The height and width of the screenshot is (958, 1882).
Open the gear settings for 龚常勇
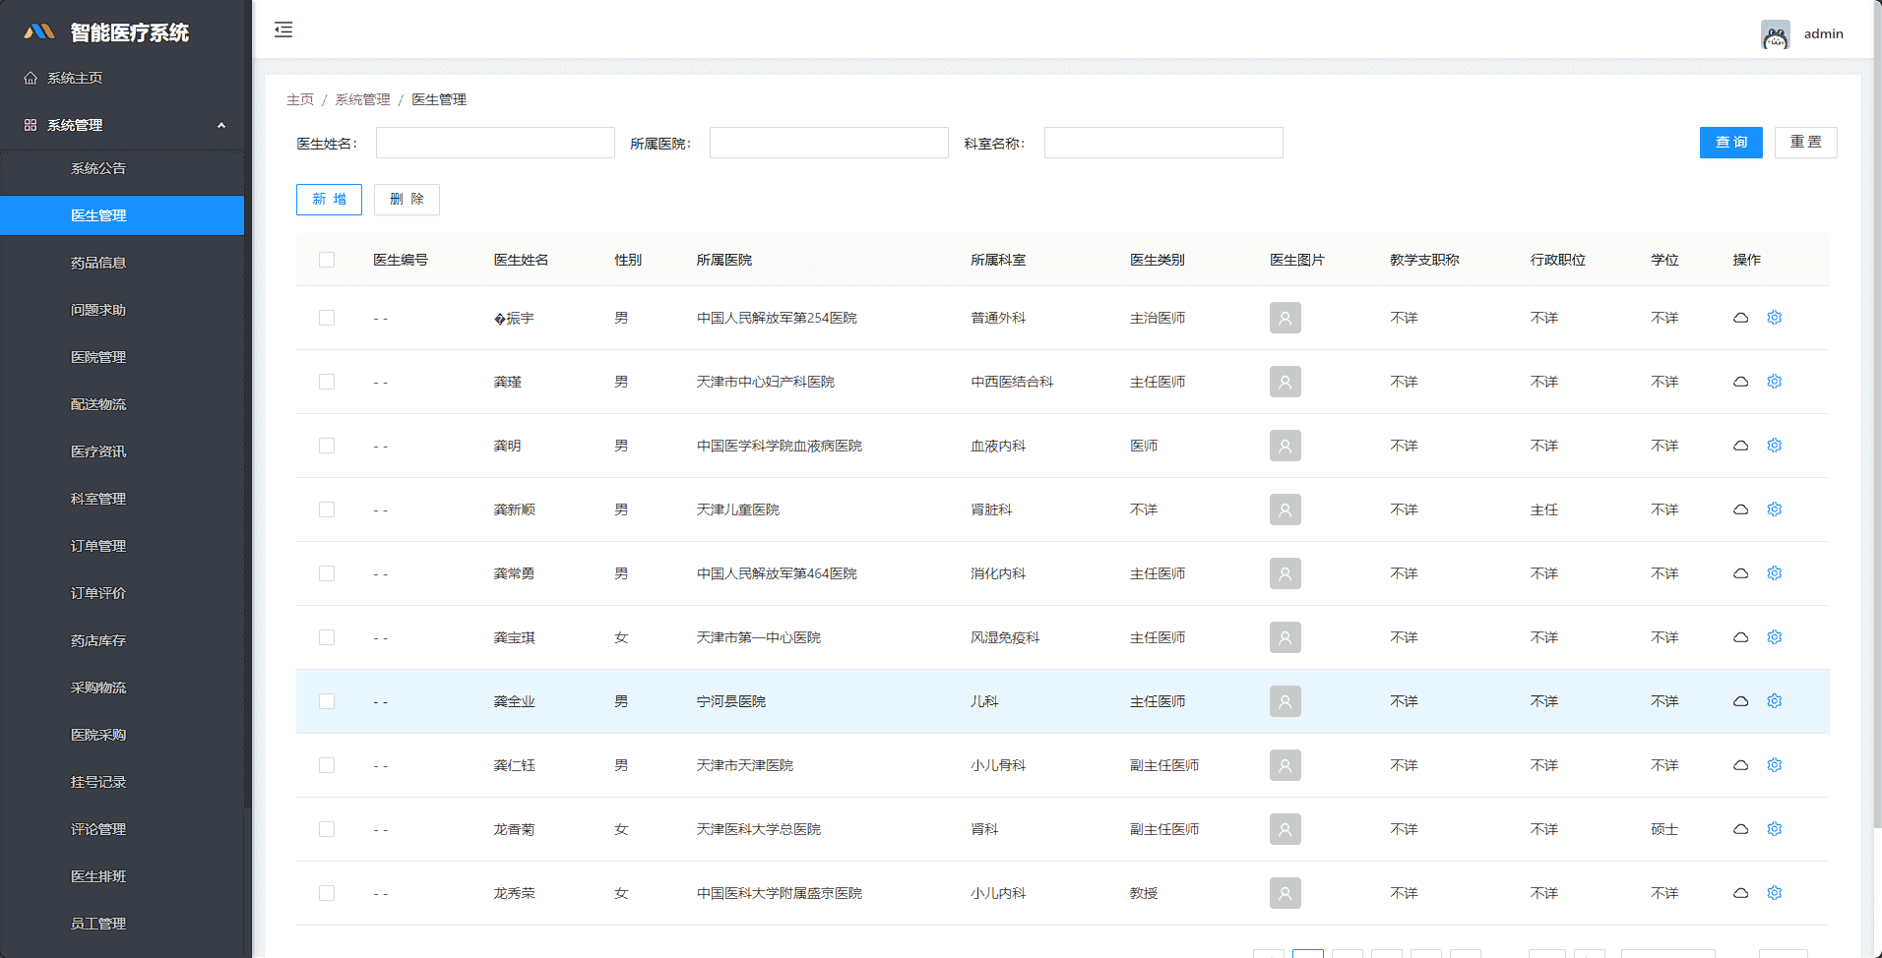[1775, 573]
